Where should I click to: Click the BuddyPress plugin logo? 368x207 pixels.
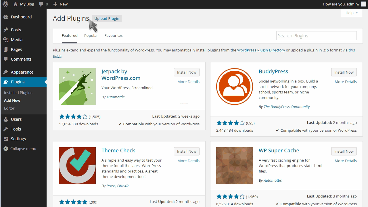235,87
